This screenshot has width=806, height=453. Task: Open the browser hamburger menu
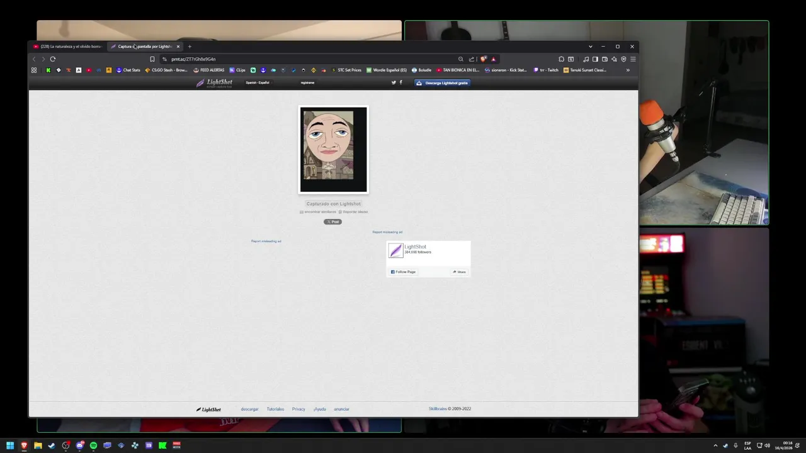point(633,59)
